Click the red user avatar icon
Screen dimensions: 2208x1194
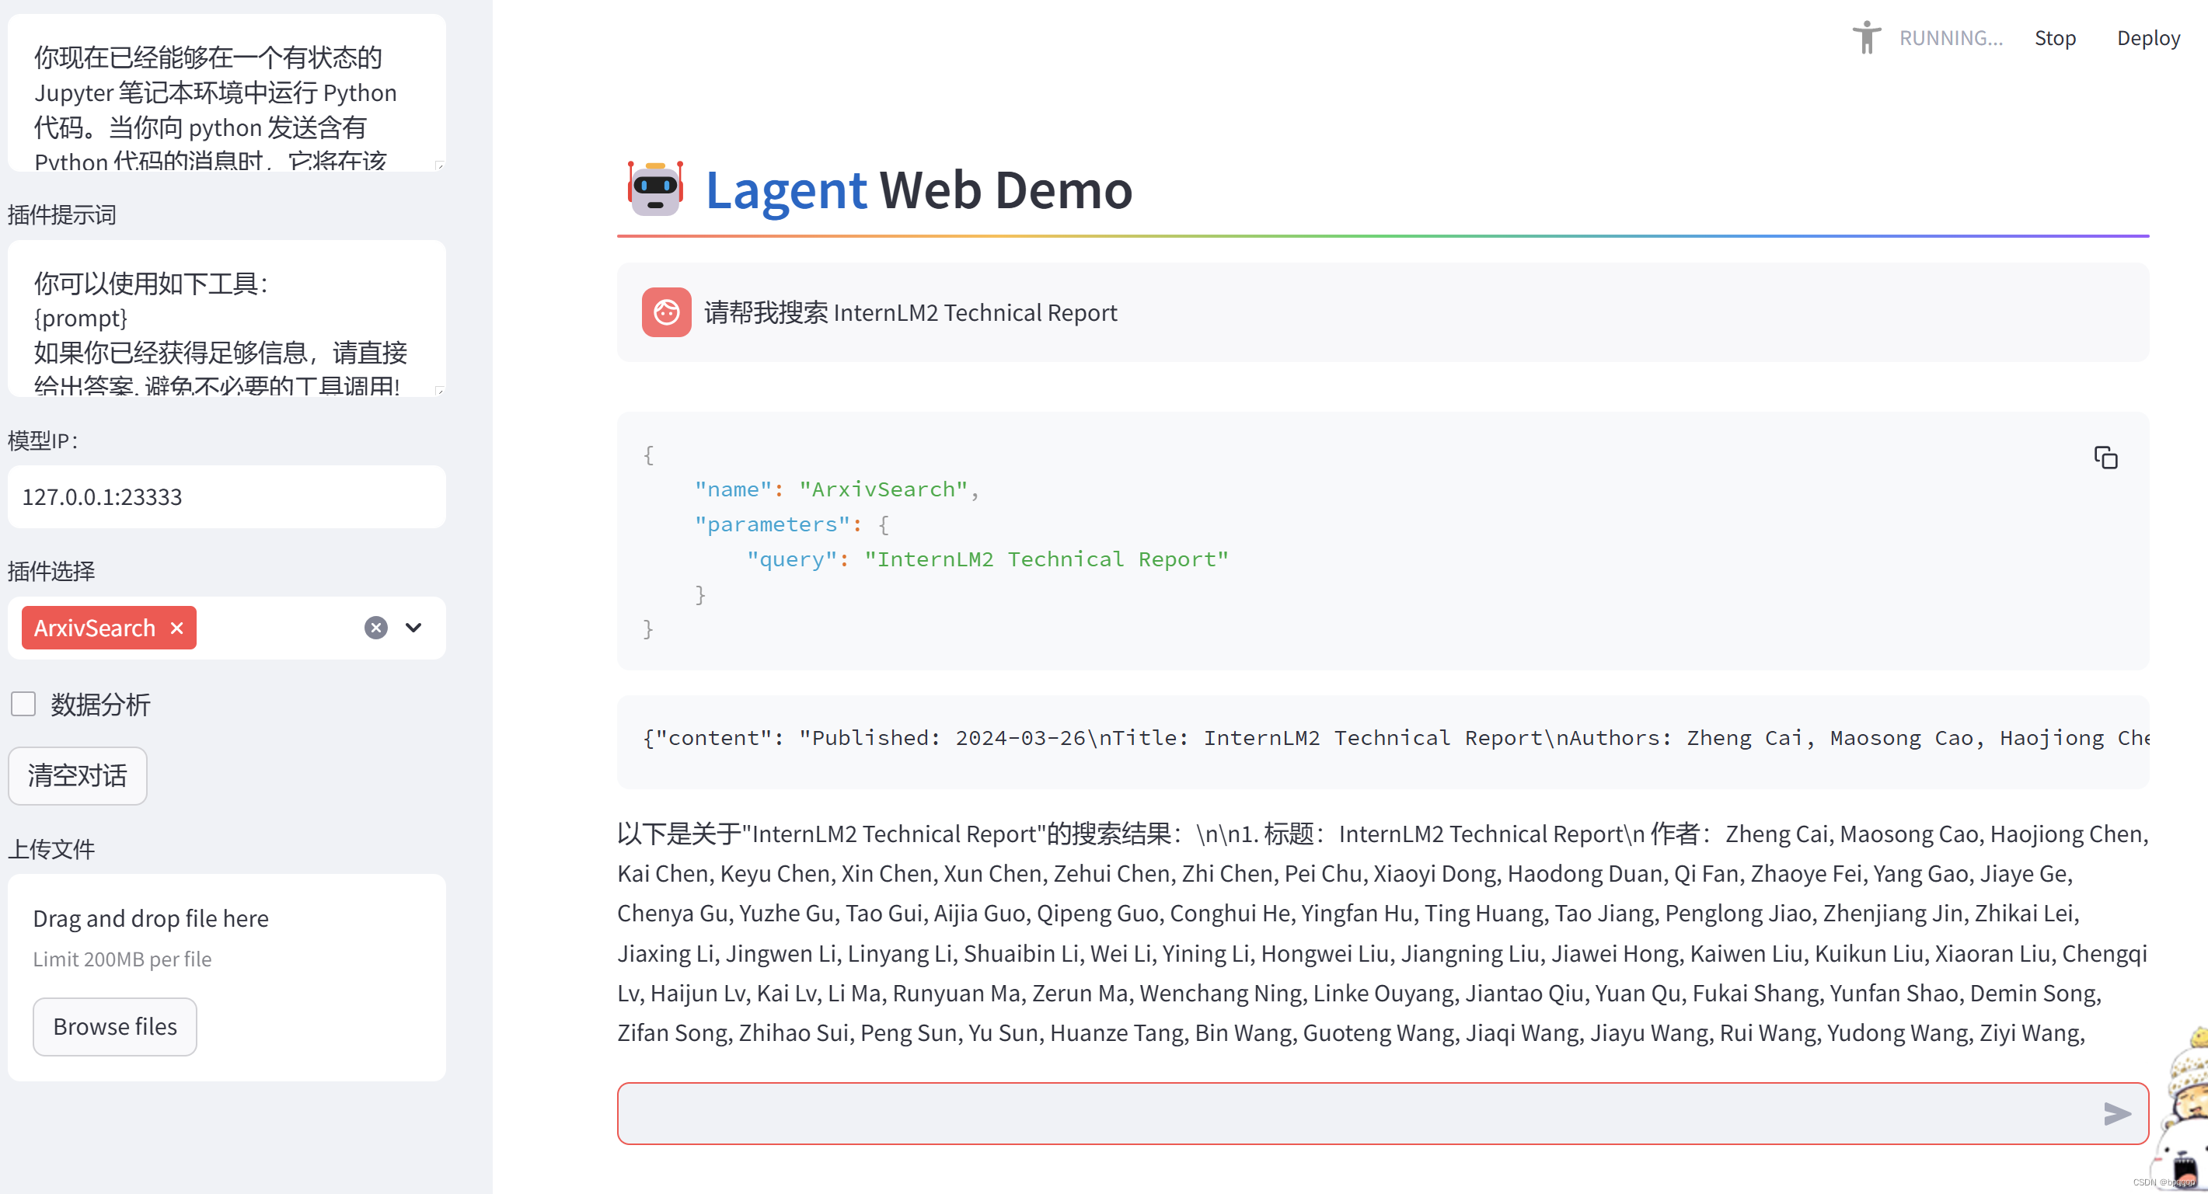pyautogui.click(x=666, y=312)
